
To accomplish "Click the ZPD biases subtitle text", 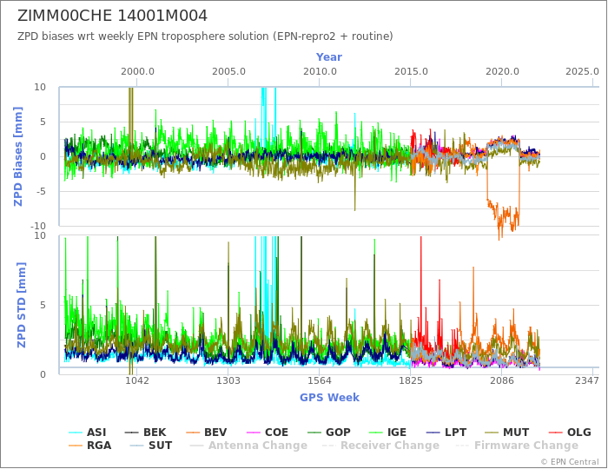I will coord(205,36).
